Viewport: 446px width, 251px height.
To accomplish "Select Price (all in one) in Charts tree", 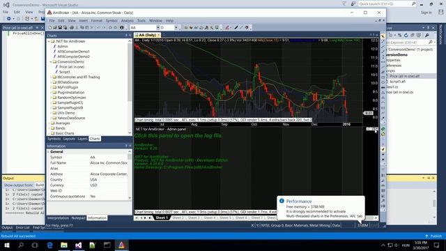I will [x=72, y=67].
